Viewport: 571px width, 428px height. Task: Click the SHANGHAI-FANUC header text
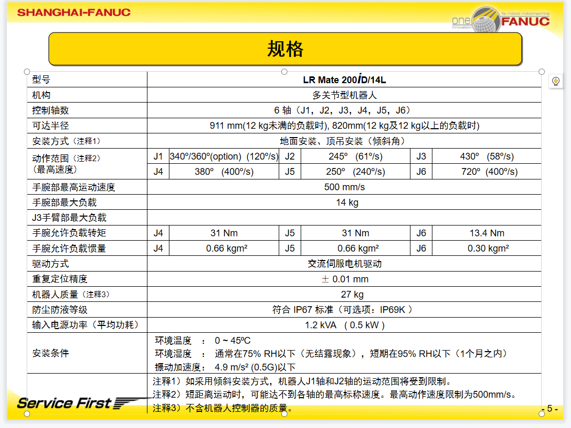click(x=74, y=13)
